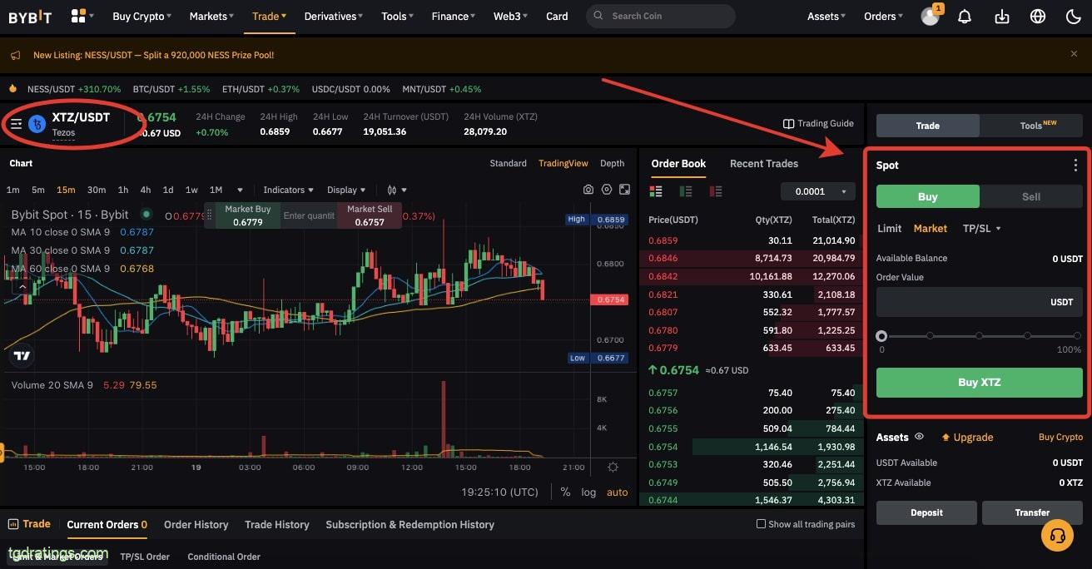Open the Indicators dropdown
Viewport: 1092px width, 569px height.
[x=289, y=190]
